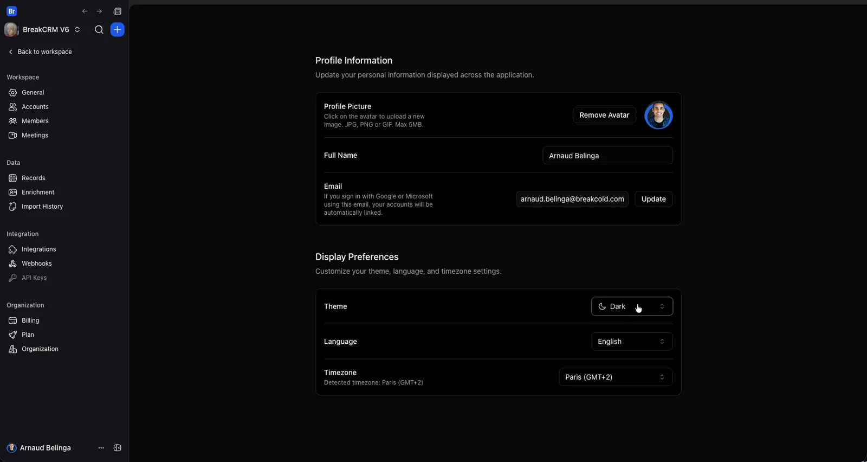This screenshot has height=462, width=867.
Task: Click the Profile Information heading
Action: click(354, 61)
